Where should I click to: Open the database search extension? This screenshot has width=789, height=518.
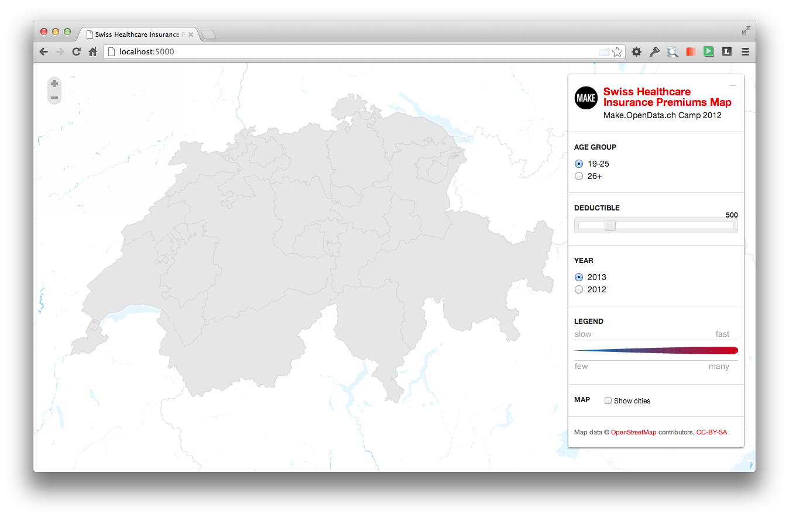[673, 52]
